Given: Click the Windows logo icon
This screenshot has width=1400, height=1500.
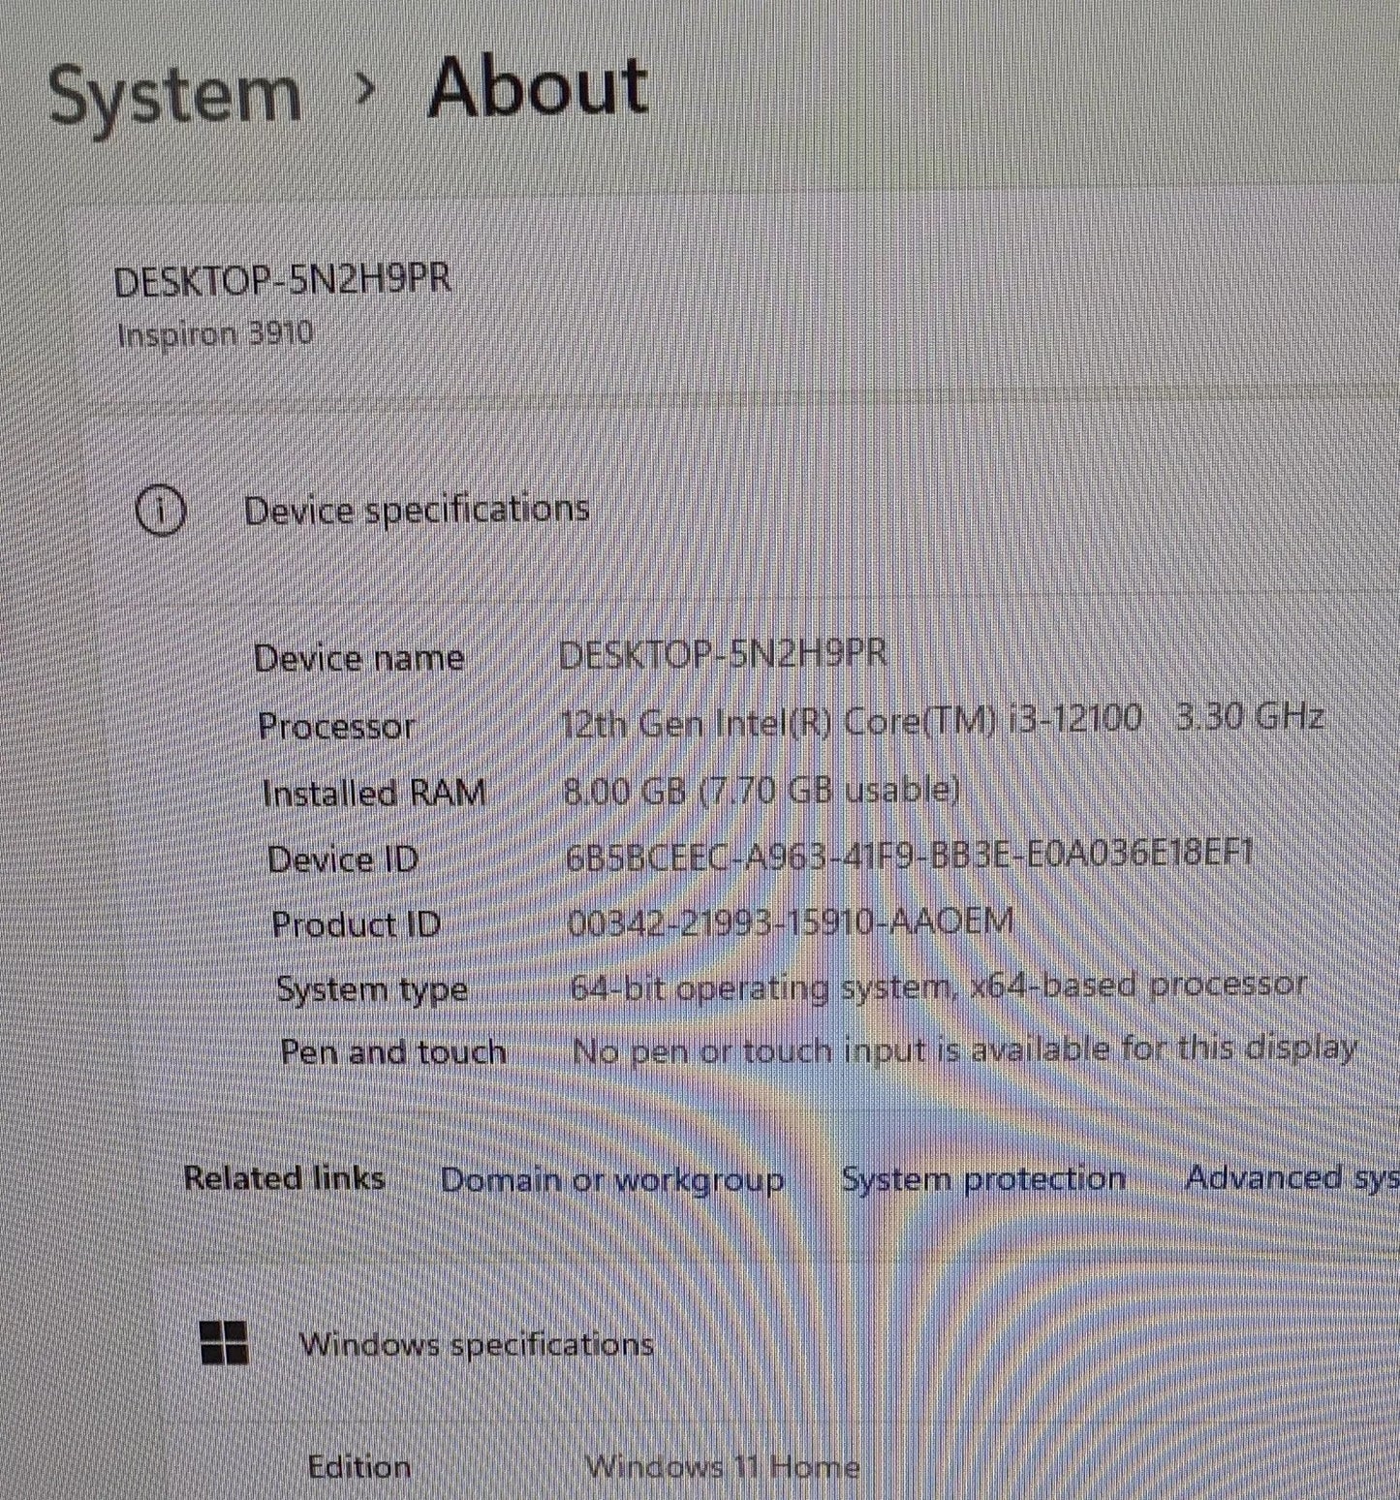Looking at the screenshot, I should tap(224, 1342).
